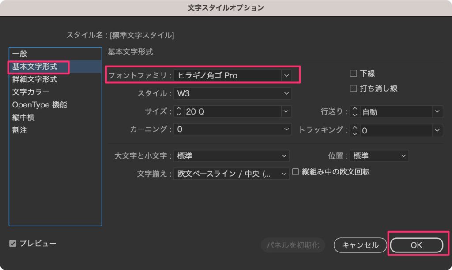This screenshot has height=270, width=452.
Task: Enable 縦組み中の欧文回転 checkbox
Action: click(296, 172)
